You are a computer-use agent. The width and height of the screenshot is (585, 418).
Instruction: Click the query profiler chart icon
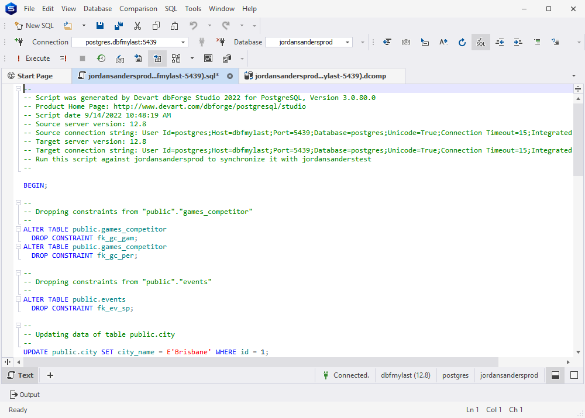(x=208, y=58)
